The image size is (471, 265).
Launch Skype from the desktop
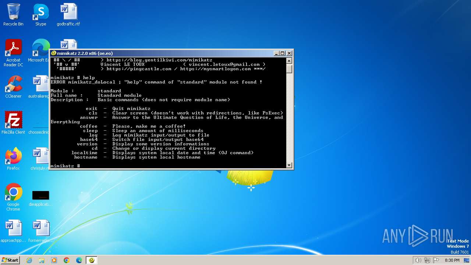point(40,15)
